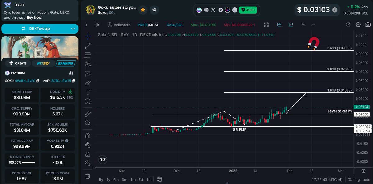Select the ruler measure tool
373x184 pixels.
88,114
